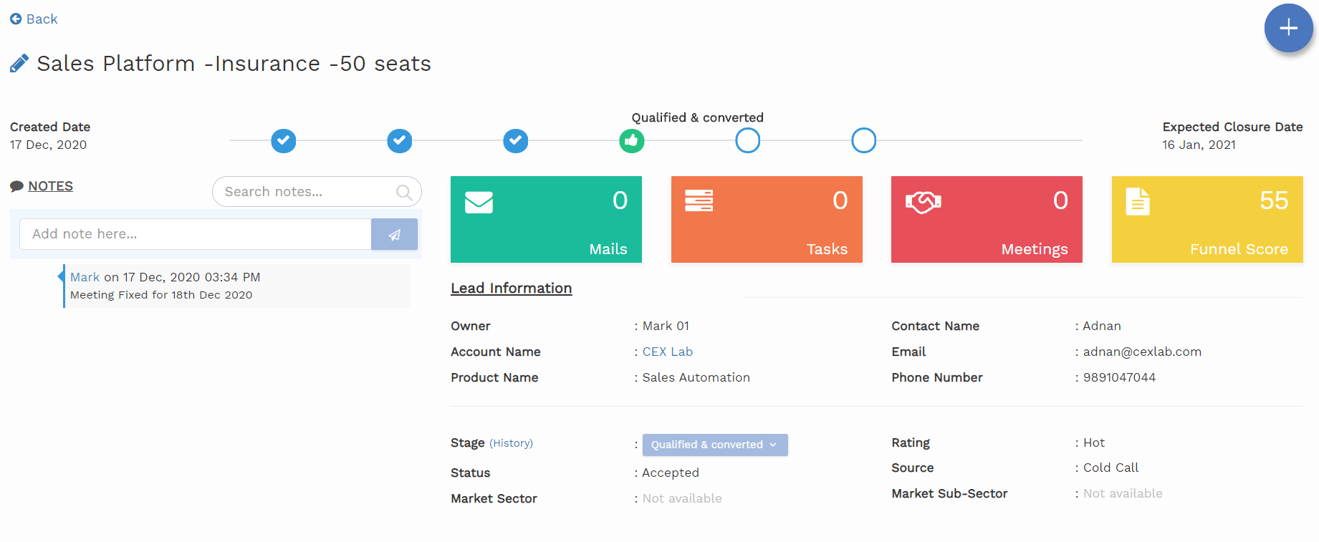Click the Created Date 17 Dec, 2020
This screenshot has height=542, width=1319.
coord(48,145)
